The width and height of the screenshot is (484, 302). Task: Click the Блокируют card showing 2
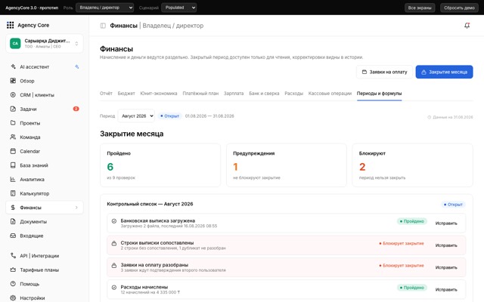coord(412,165)
